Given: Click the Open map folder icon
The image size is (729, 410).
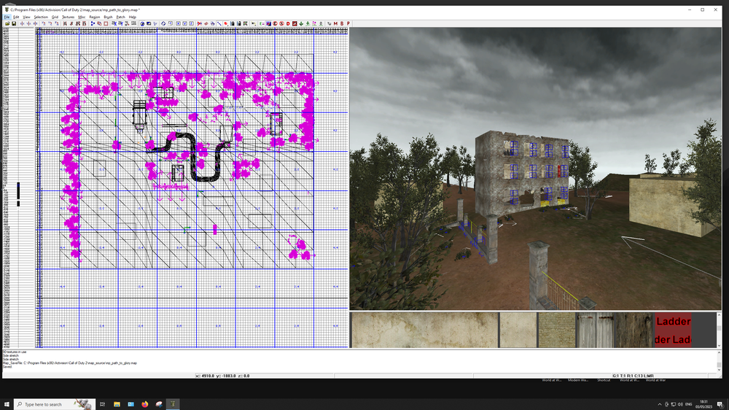Looking at the screenshot, I should click(7, 23).
